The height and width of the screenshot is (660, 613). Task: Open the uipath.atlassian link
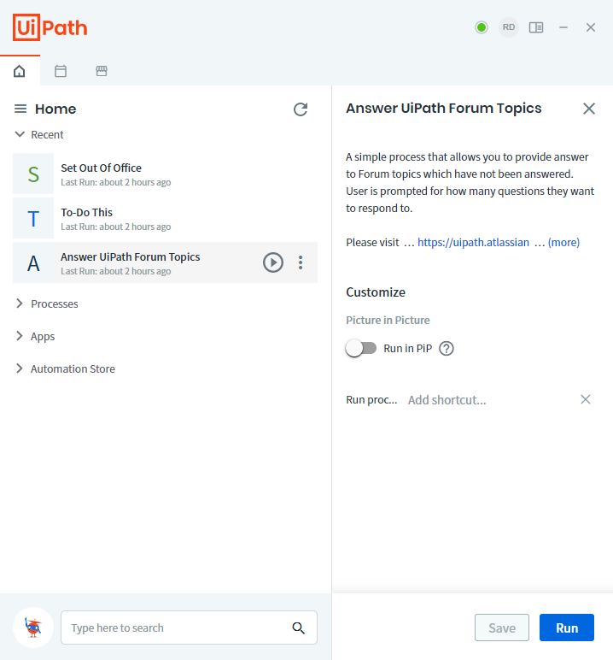[x=473, y=243]
